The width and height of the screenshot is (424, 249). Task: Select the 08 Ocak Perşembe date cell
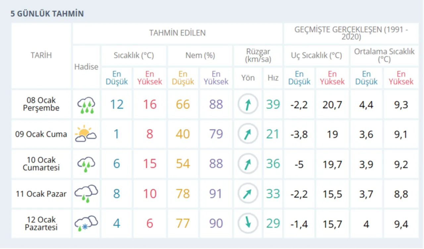tap(41, 104)
